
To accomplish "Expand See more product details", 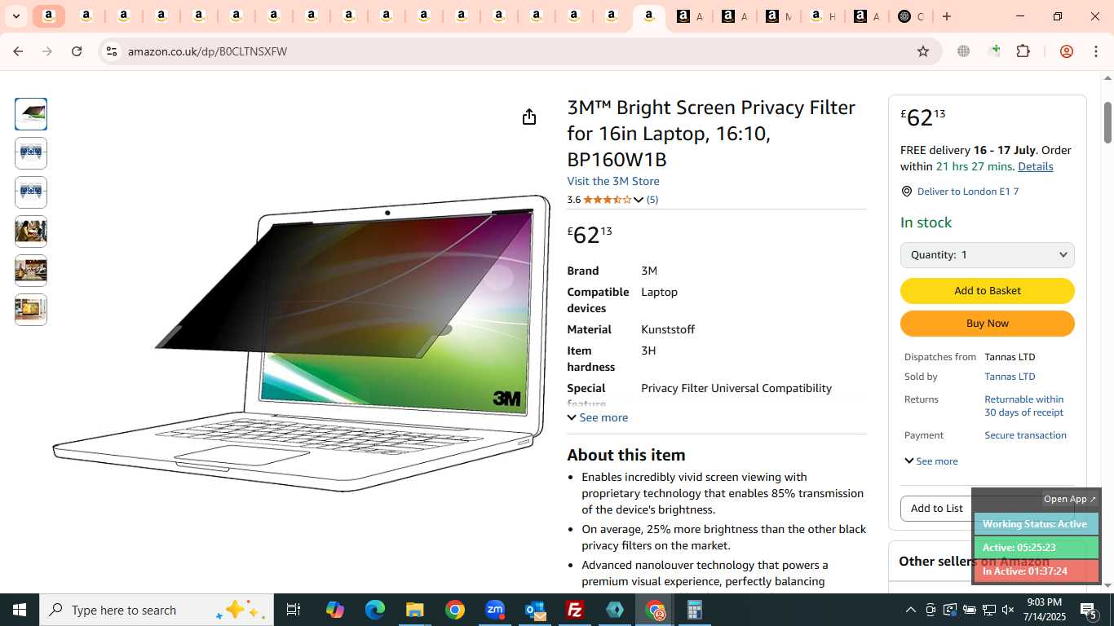I will point(598,417).
